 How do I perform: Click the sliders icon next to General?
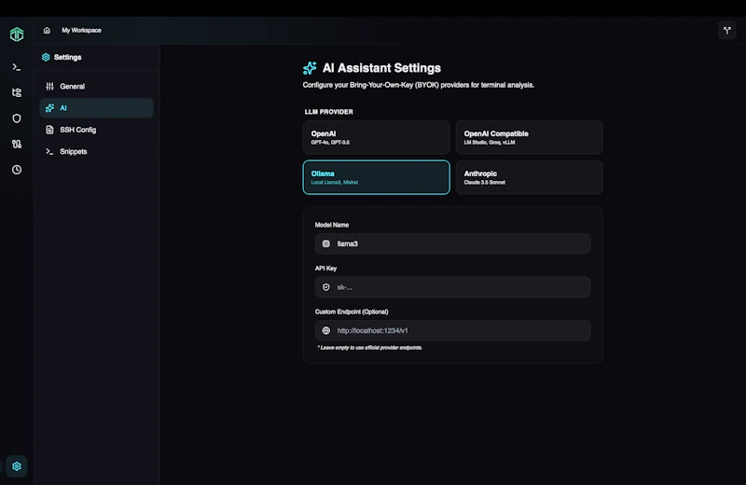pos(49,86)
